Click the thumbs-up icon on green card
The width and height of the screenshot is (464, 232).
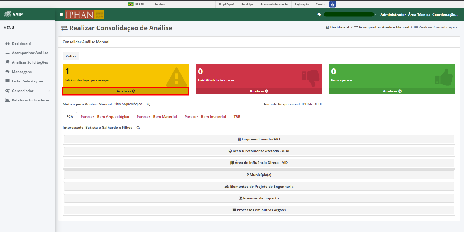pyautogui.click(x=444, y=77)
